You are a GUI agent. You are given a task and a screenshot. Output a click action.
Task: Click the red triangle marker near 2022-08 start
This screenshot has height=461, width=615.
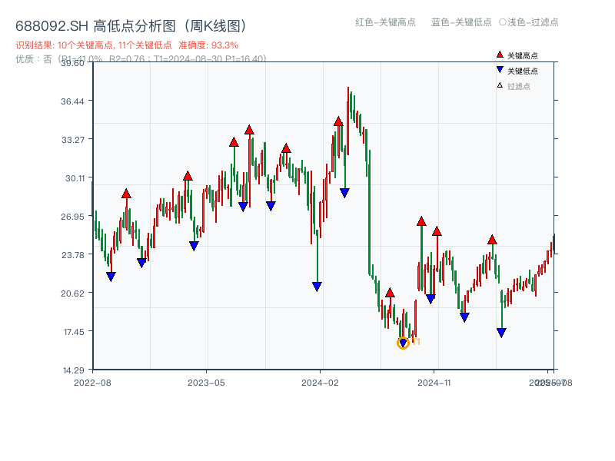point(126,194)
